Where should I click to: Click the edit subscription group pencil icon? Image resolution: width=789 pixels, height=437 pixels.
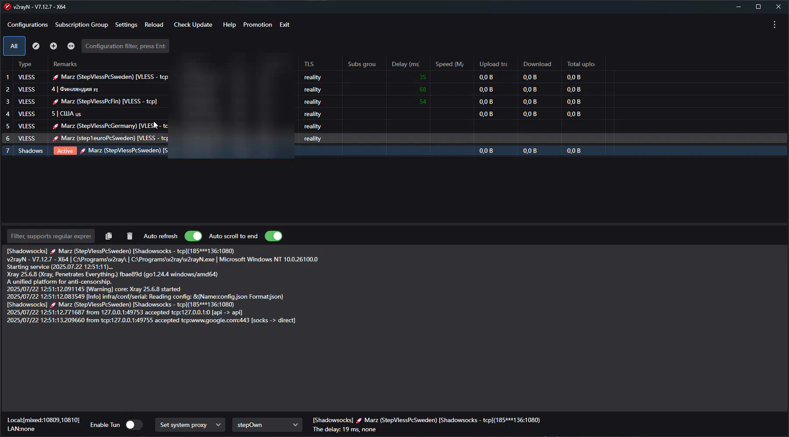pyautogui.click(x=36, y=46)
